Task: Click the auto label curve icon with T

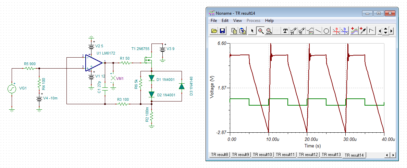Action: [x=293, y=31]
